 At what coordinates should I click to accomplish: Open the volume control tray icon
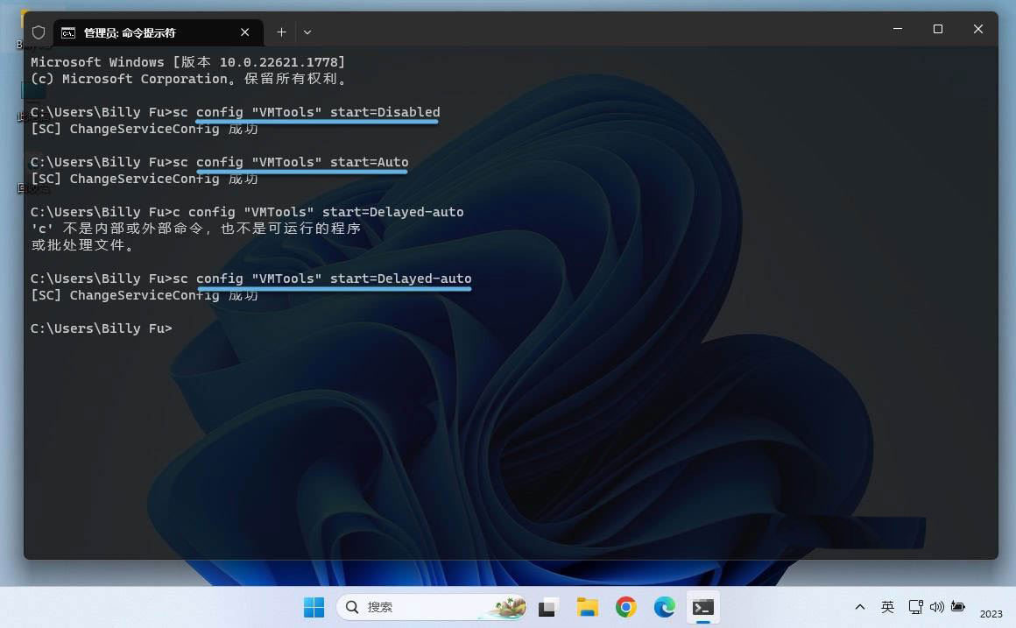(x=936, y=607)
